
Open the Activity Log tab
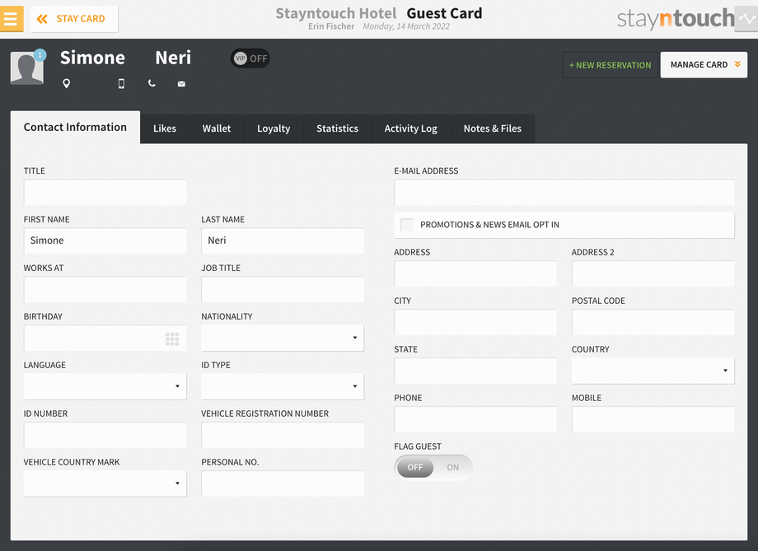(x=411, y=128)
